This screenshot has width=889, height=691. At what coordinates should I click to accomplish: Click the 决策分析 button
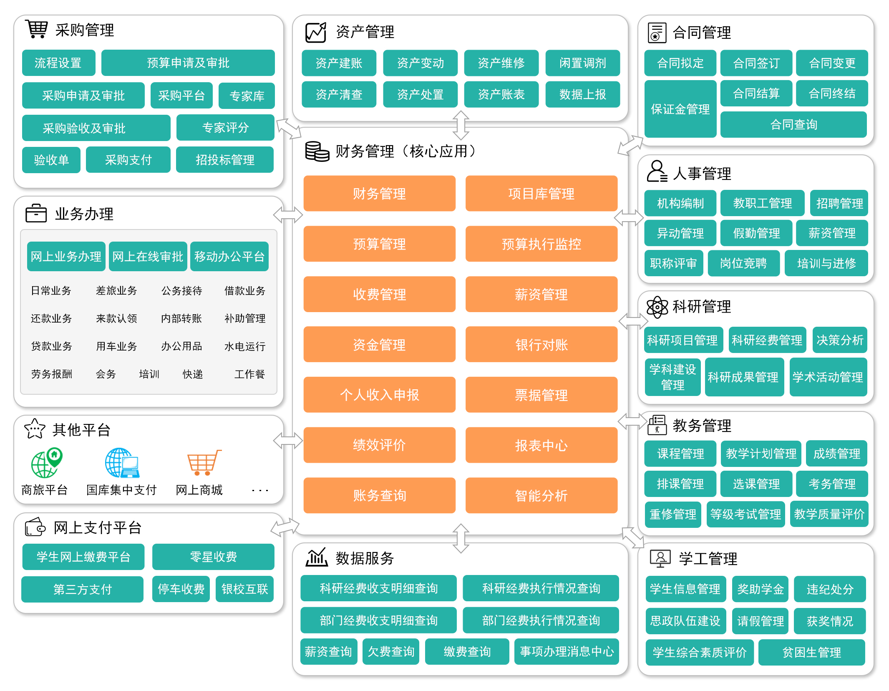coord(839,340)
